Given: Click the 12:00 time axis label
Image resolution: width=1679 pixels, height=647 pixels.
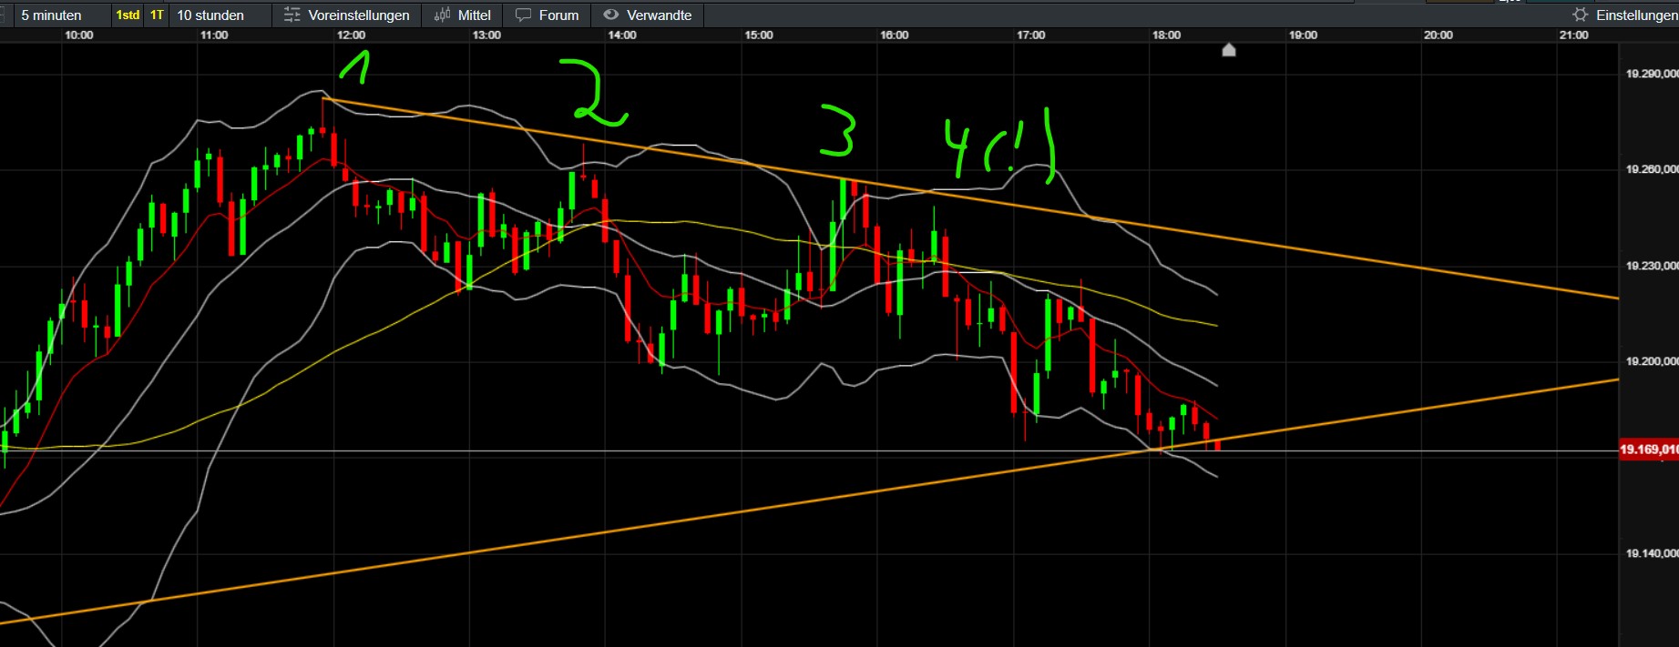Looking at the screenshot, I should pos(351,35).
